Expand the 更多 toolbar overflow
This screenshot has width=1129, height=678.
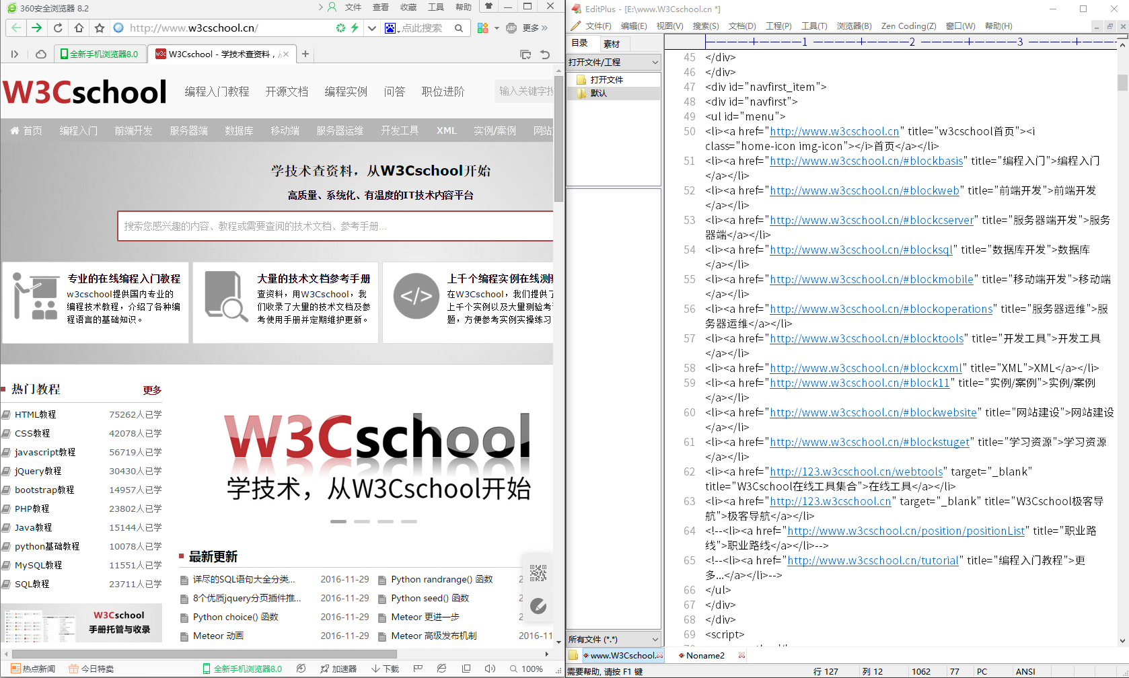536,28
